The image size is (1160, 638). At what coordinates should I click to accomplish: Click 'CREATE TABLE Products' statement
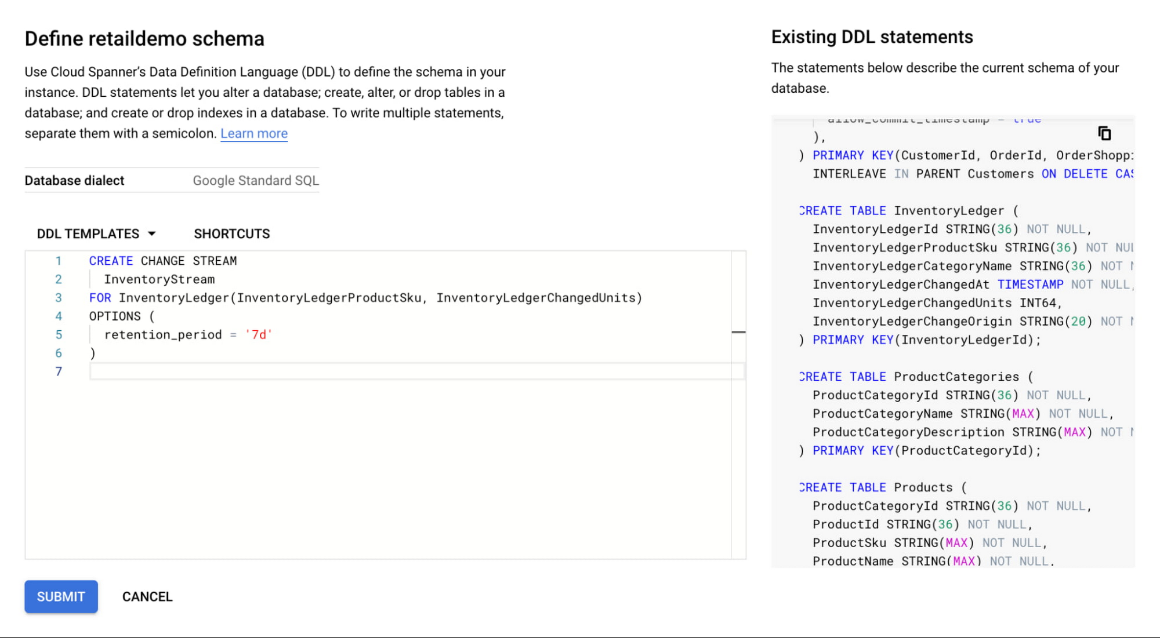(x=883, y=487)
